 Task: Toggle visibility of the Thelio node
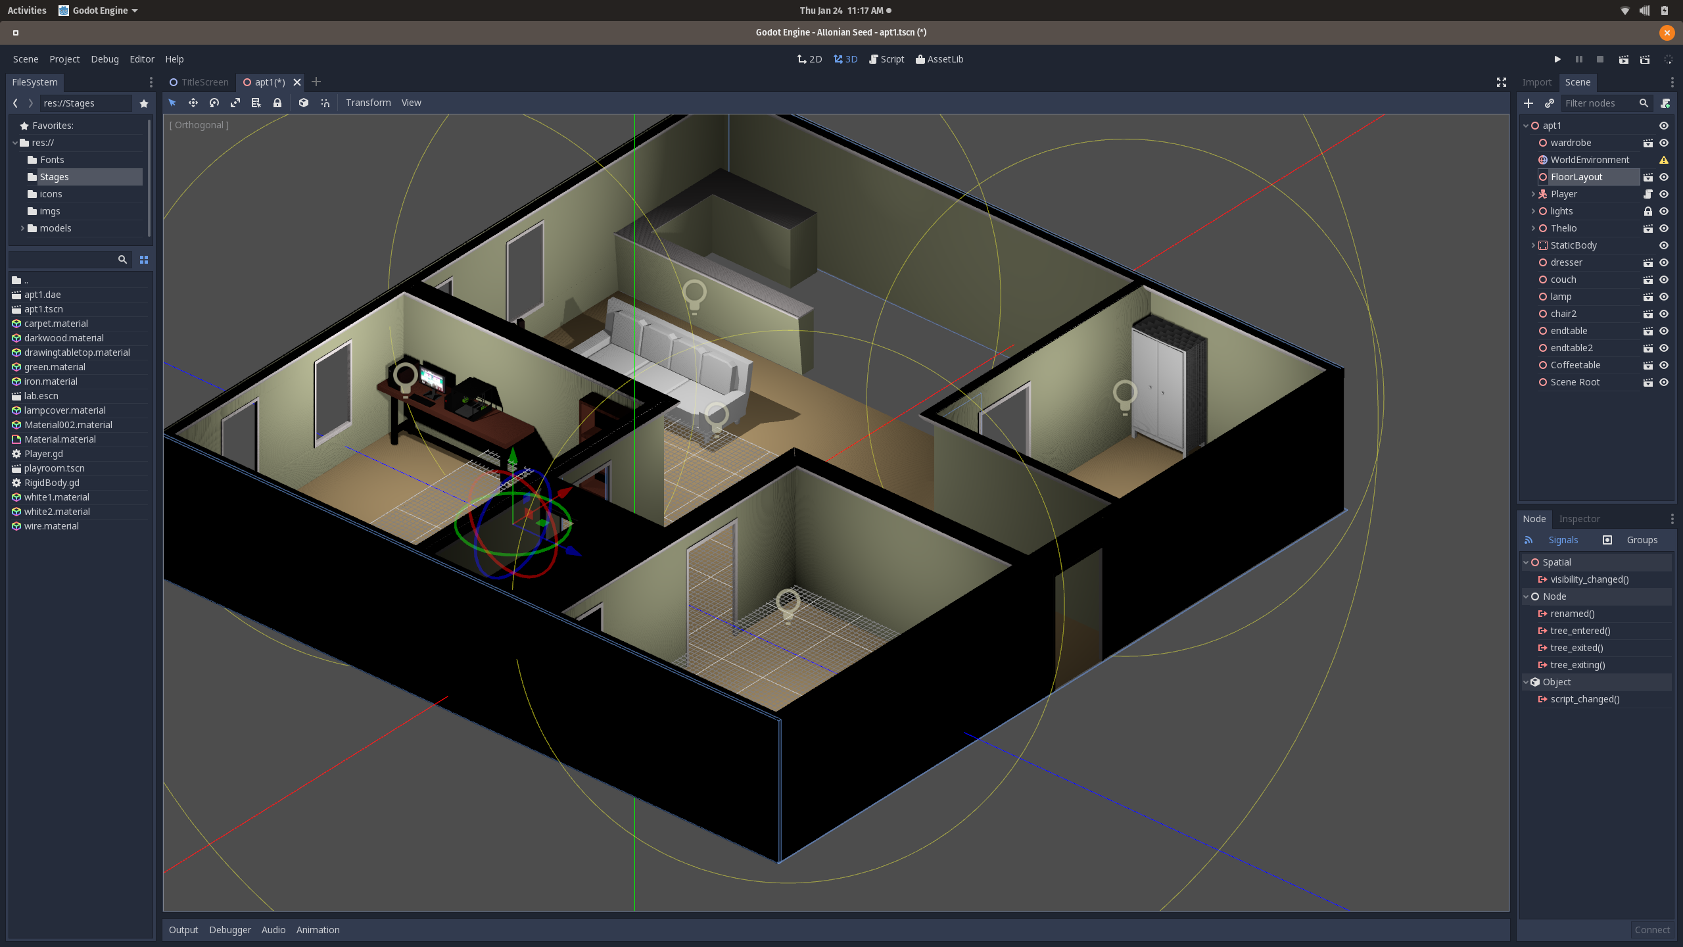pos(1664,228)
